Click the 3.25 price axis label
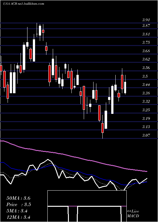 tap(146, 110)
